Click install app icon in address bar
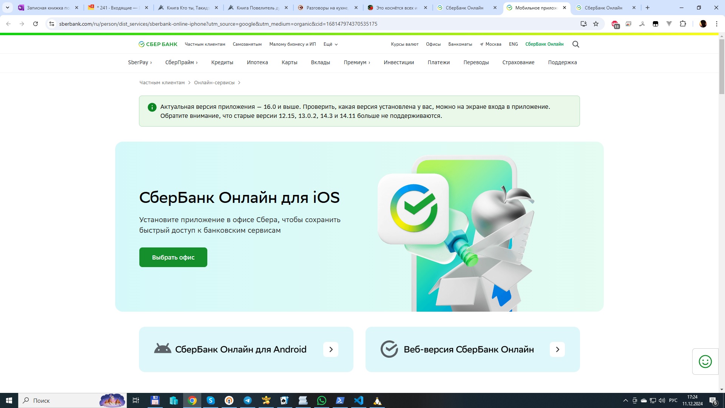The image size is (725, 408). 583,24
